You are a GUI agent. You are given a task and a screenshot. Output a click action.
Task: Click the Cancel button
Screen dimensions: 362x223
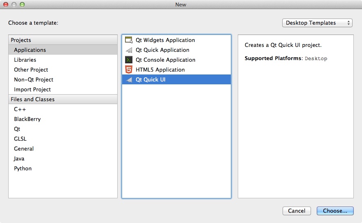[297, 211]
